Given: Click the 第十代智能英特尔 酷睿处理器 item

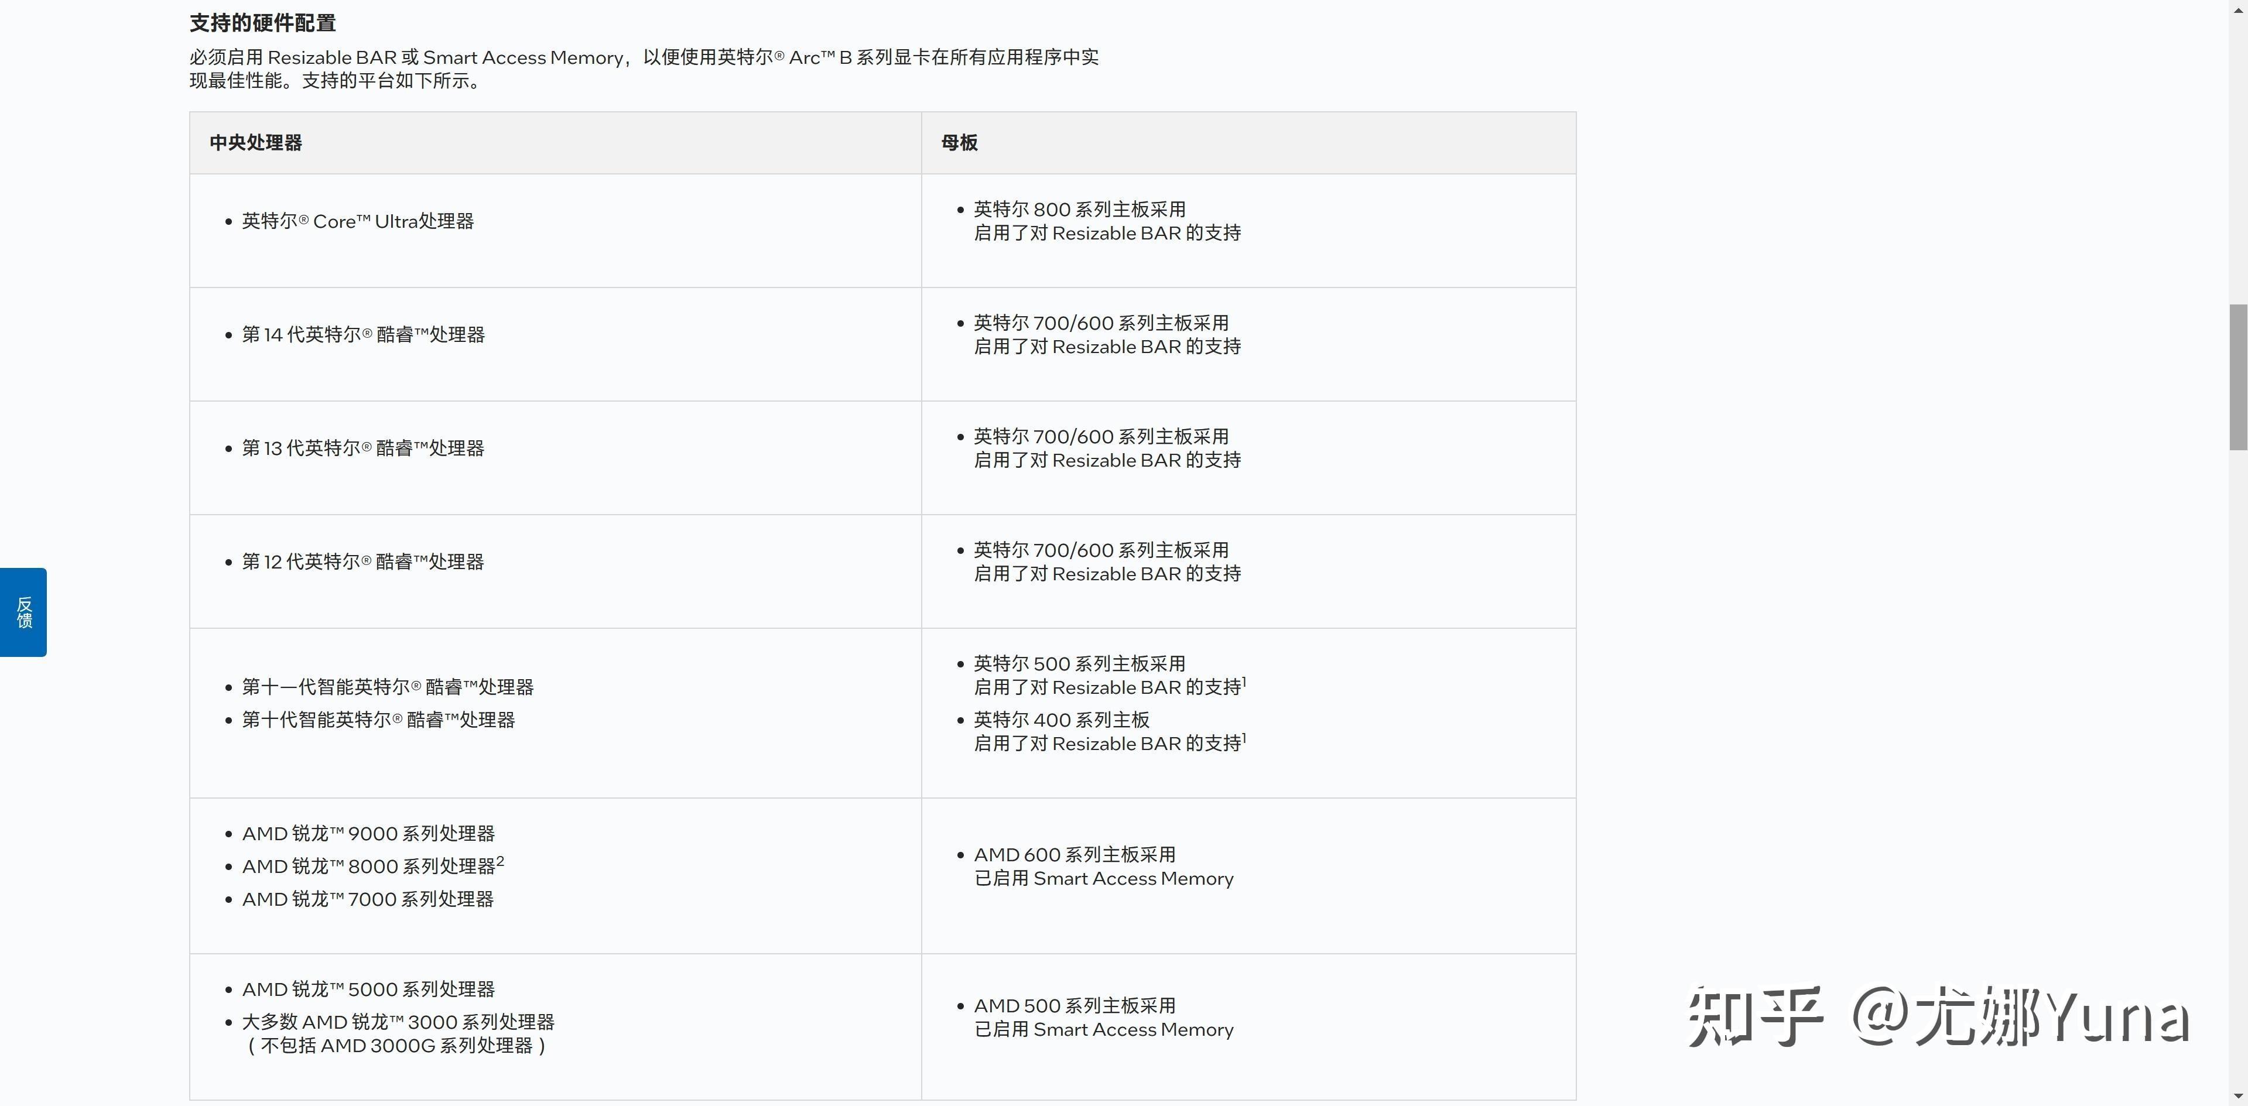Looking at the screenshot, I should point(378,720).
